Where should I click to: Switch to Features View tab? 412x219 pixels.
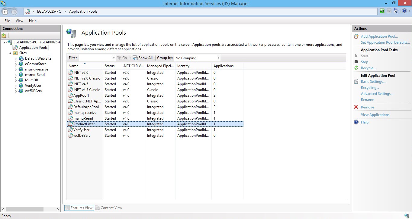click(79, 208)
